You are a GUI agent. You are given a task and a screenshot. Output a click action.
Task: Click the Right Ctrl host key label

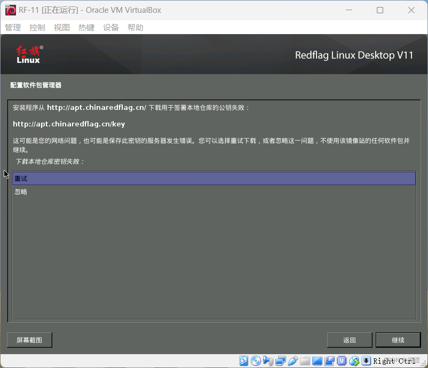394,361
